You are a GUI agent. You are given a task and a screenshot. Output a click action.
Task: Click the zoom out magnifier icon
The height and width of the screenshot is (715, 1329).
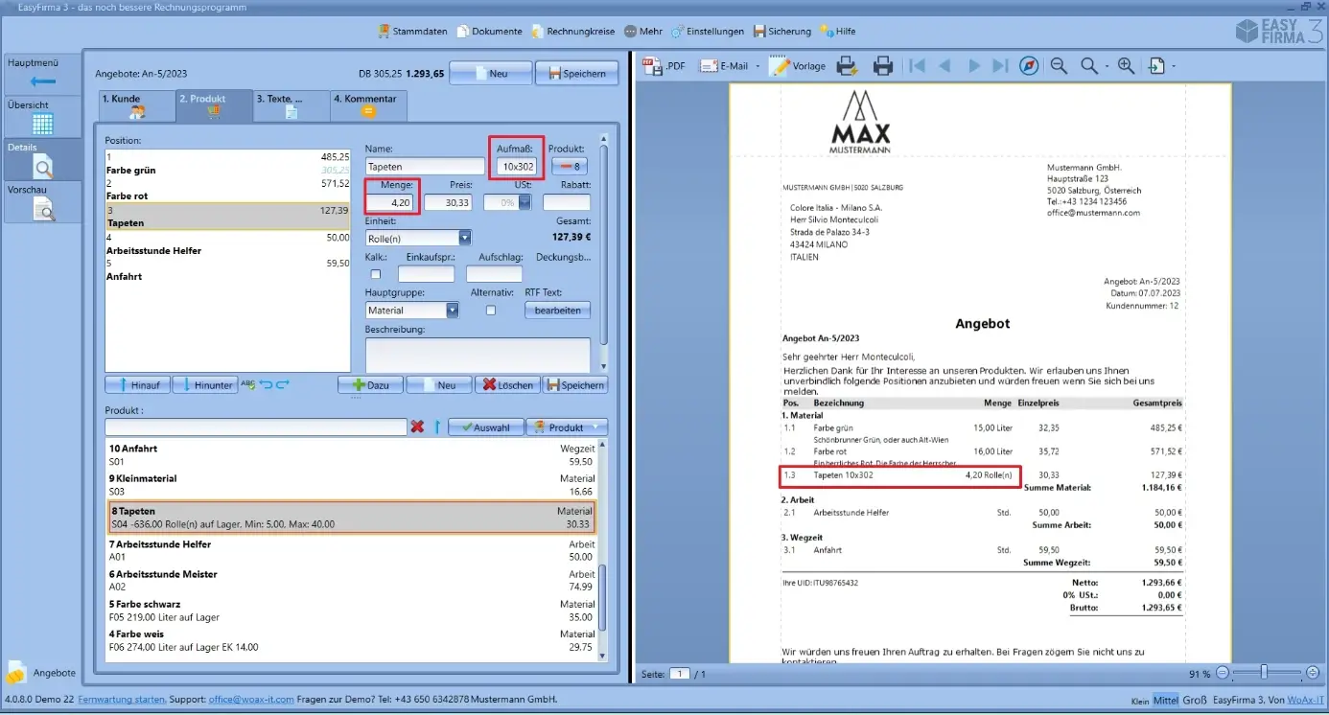point(1059,66)
